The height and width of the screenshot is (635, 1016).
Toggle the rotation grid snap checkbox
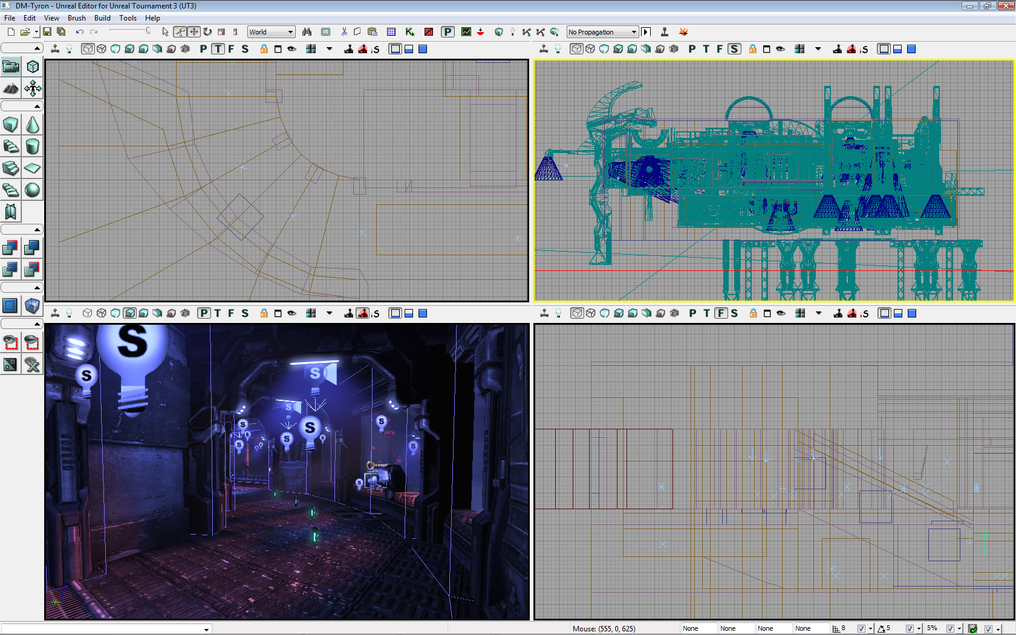click(910, 629)
